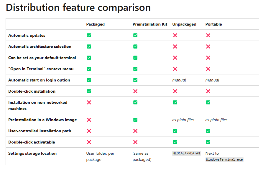
Task: Click red cross for Unpackaged automatic updates
Action: [175, 35]
